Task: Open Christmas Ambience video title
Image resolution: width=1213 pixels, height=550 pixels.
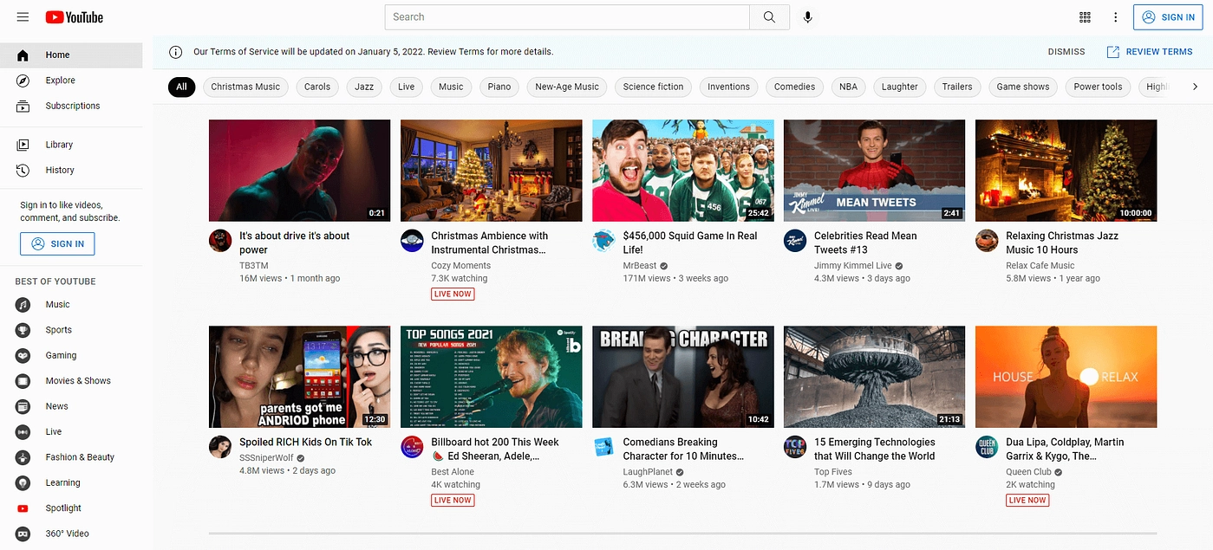Action: coord(490,243)
